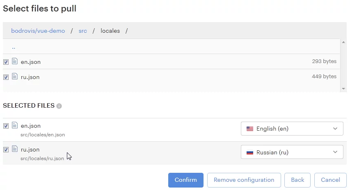Click the Russian flag icon in language selector
350x190 pixels.
[x=250, y=152]
